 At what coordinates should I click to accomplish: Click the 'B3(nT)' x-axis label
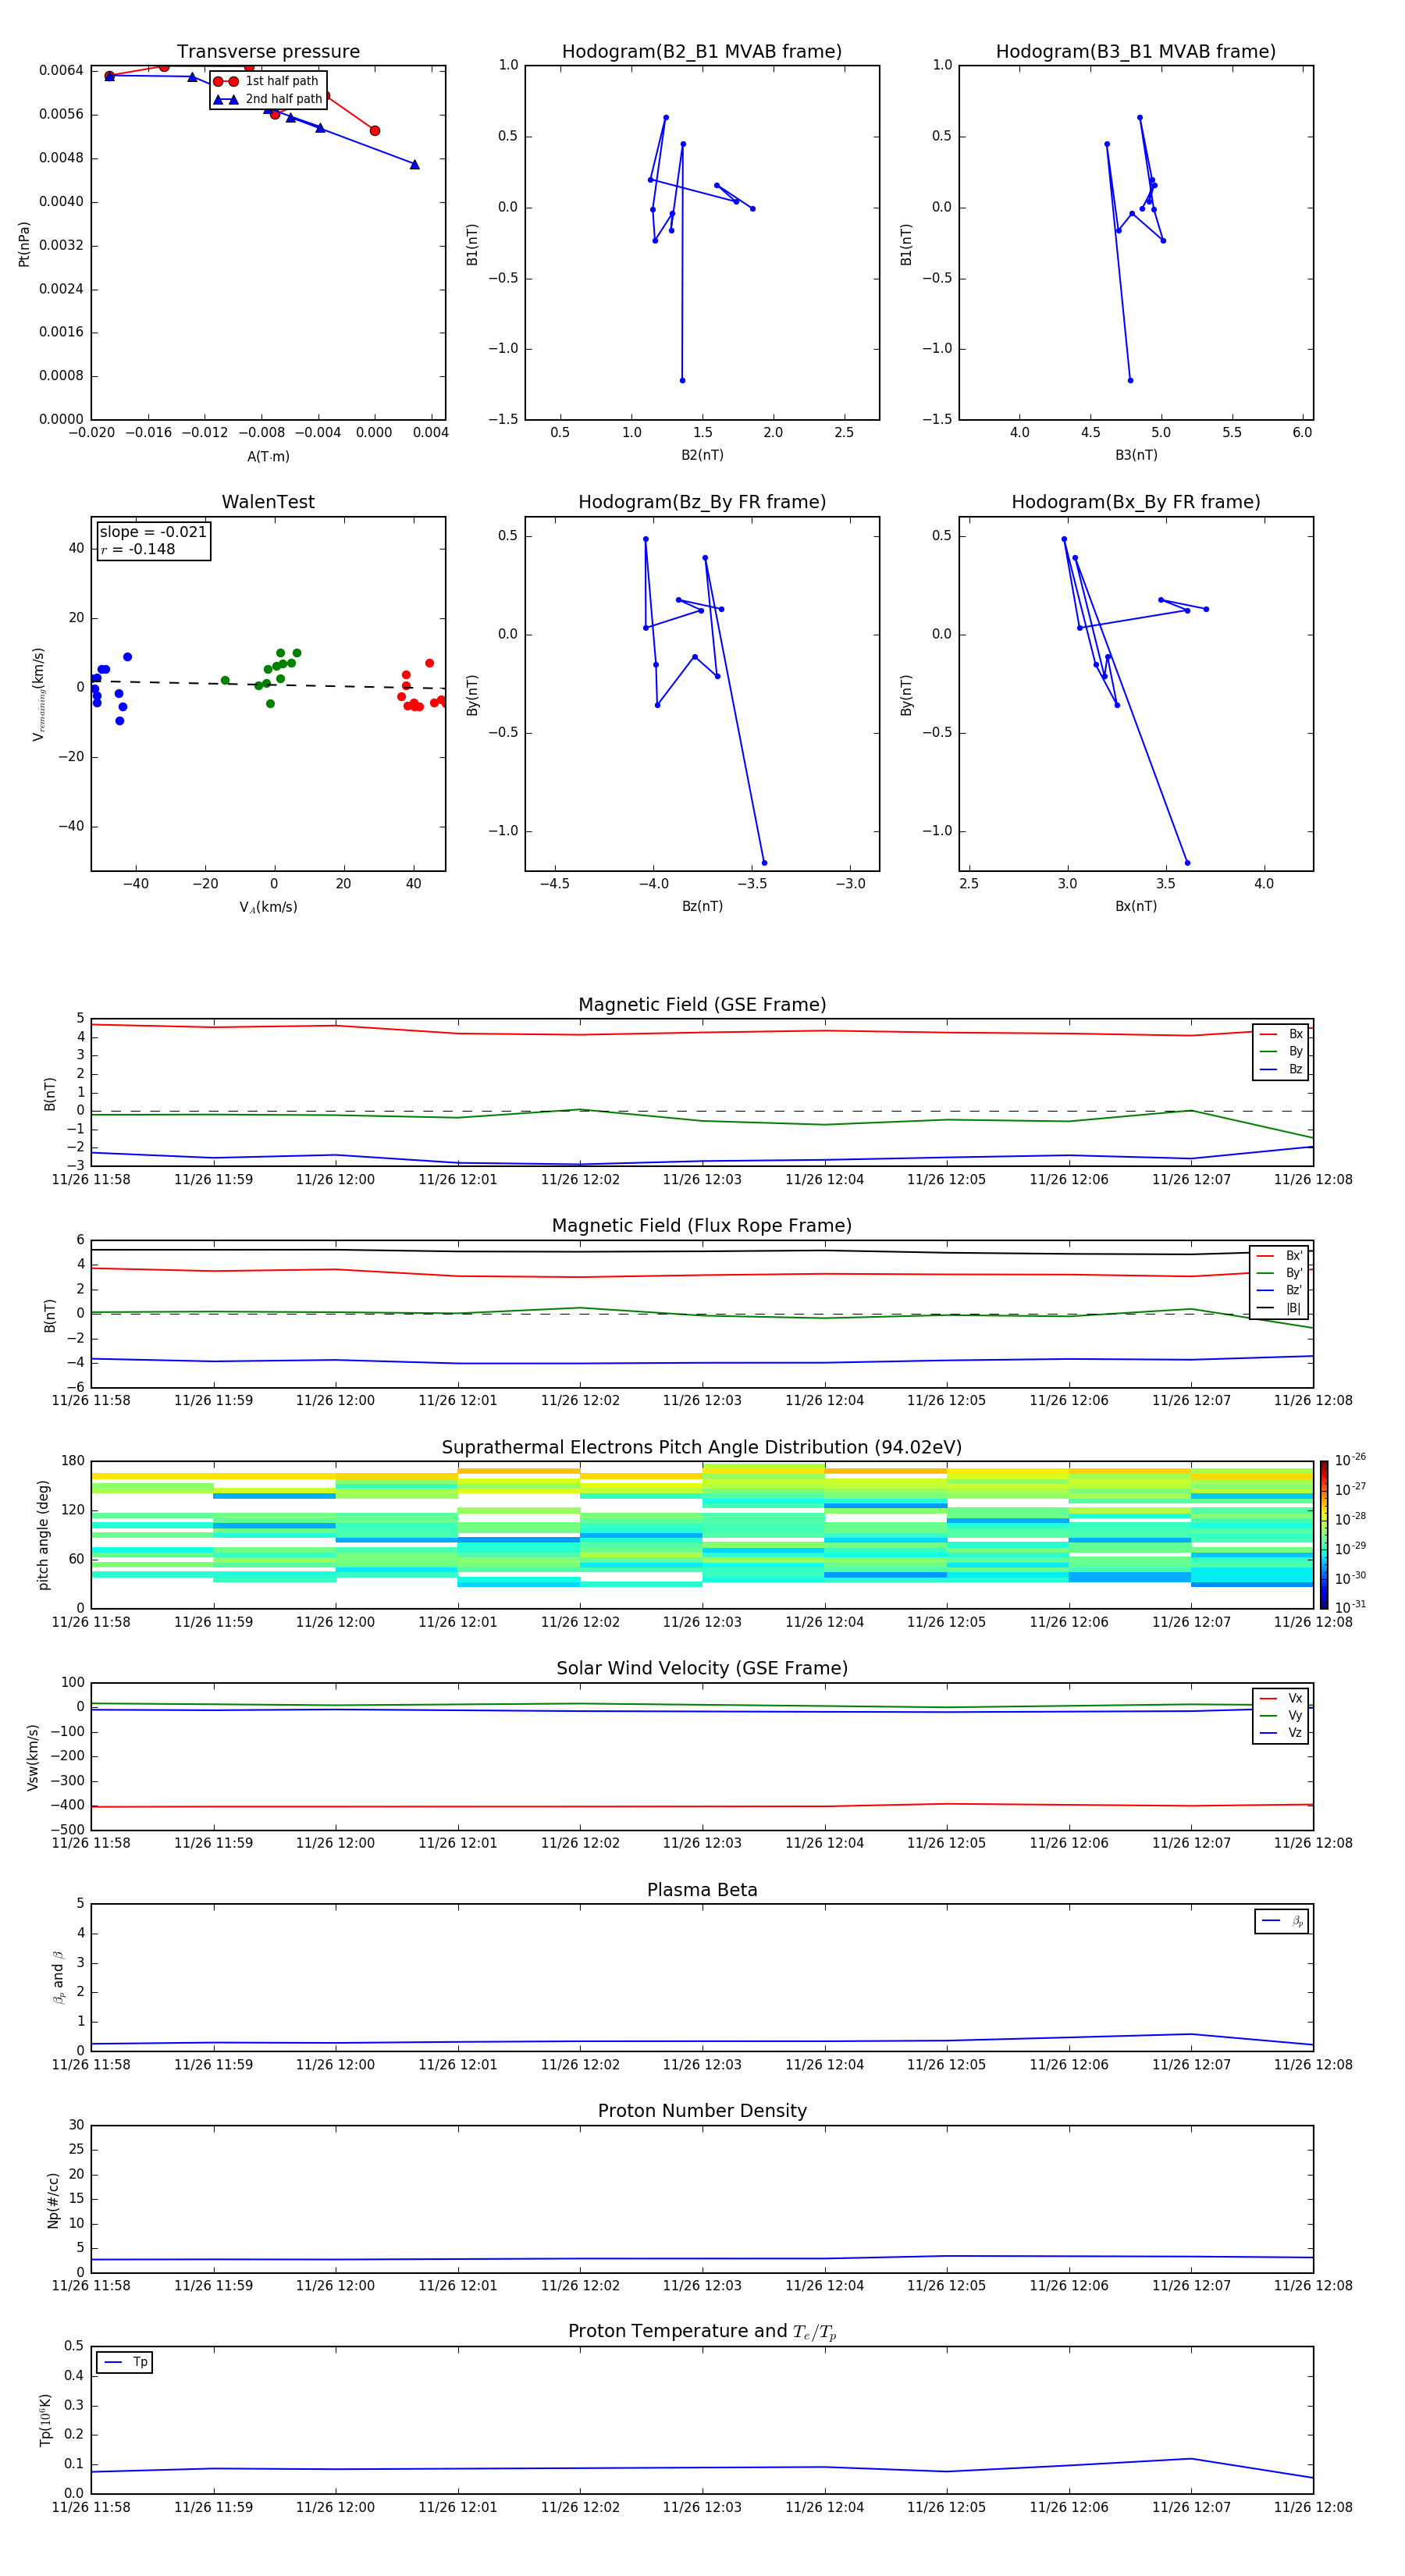1136,455
